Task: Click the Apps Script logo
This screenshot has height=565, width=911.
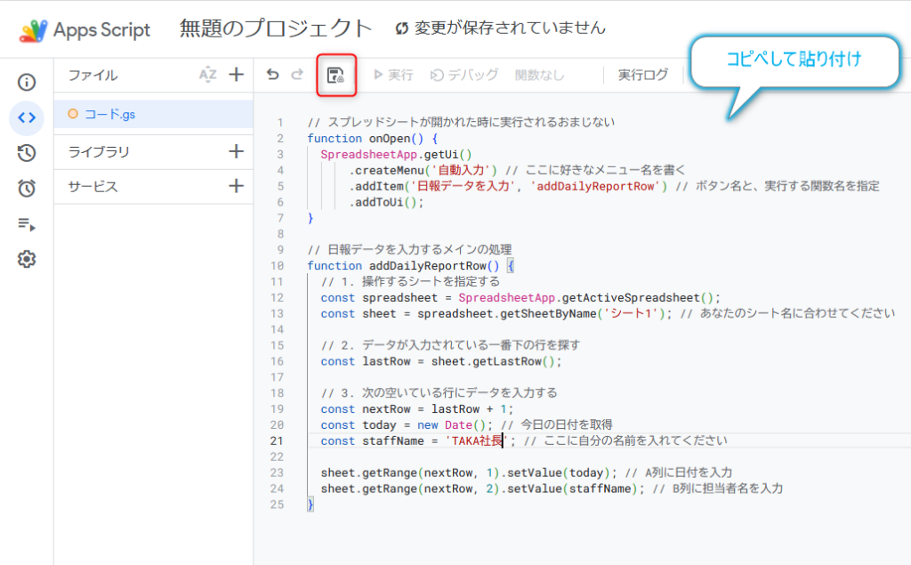Action: pyautogui.click(x=33, y=30)
